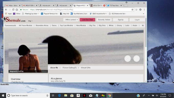This screenshot has height=98, width=174.
Task: Click the Chrome extension icon beside the star
Action: click(x=136, y=10)
